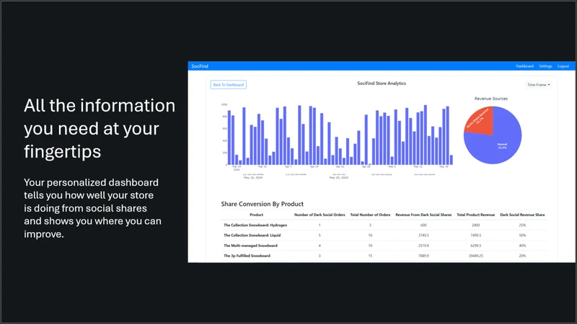Click the Total Number of Orders header

click(x=370, y=215)
